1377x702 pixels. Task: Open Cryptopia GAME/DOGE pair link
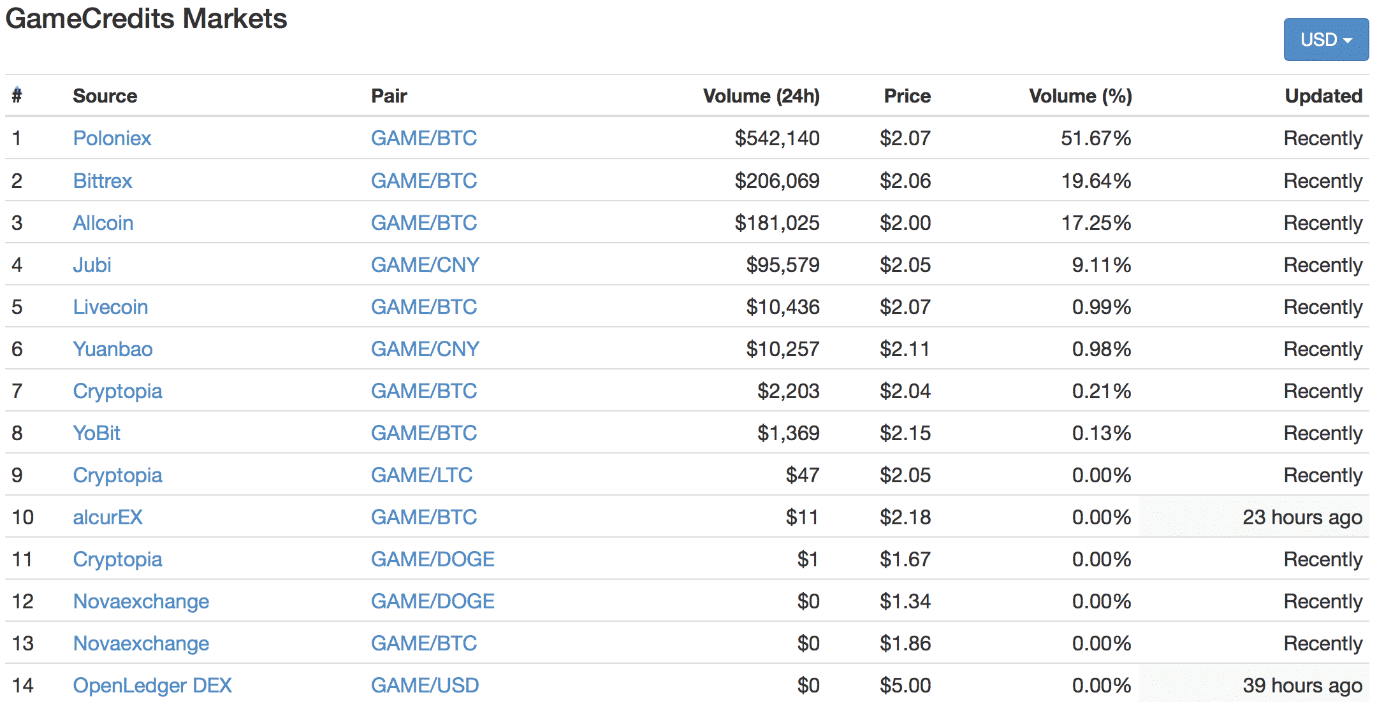tap(433, 559)
